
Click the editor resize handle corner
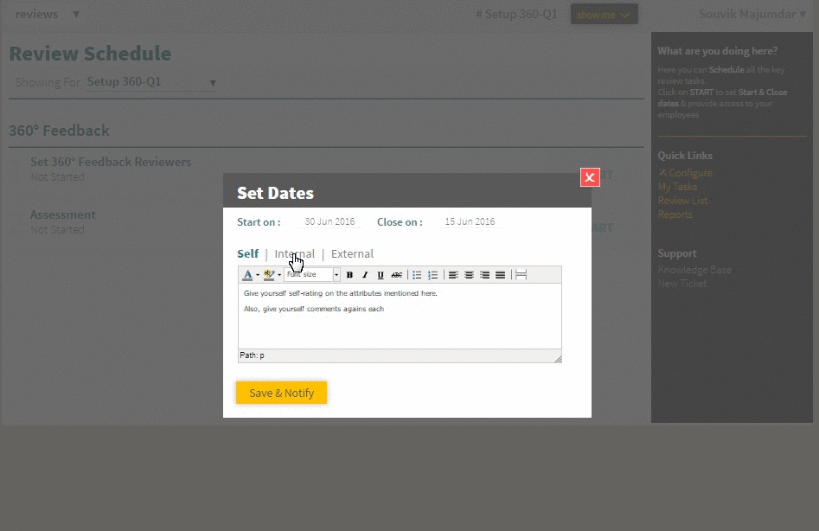558,359
